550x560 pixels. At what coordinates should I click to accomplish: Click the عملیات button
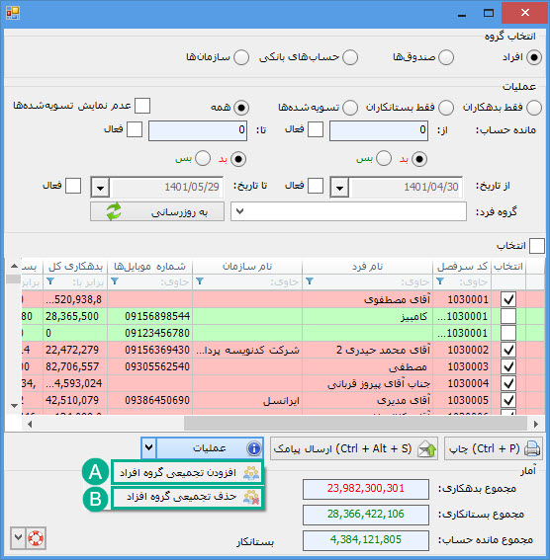tap(210, 447)
